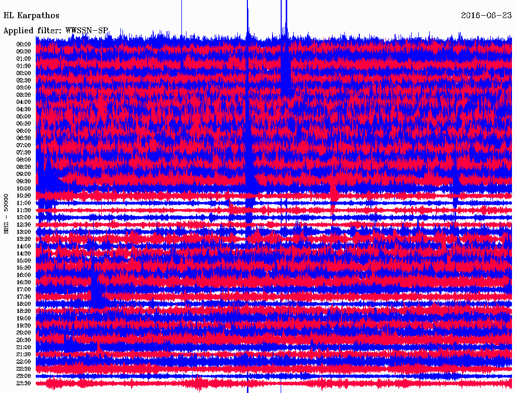
Task: Select the 04:00 time label
Action: pos(24,102)
